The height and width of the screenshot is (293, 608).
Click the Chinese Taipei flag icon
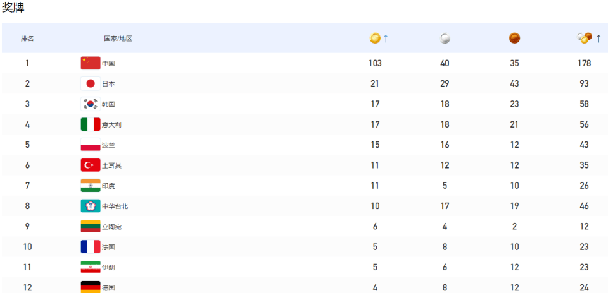[91, 206]
